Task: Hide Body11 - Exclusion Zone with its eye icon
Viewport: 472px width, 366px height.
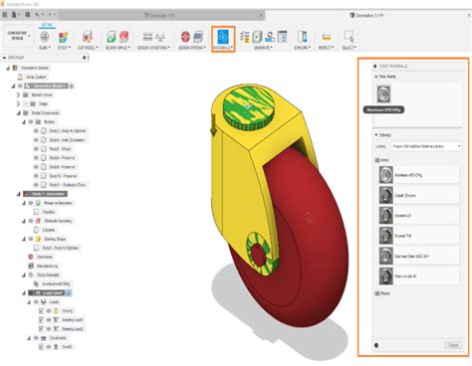Action: [x=36, y=185]
